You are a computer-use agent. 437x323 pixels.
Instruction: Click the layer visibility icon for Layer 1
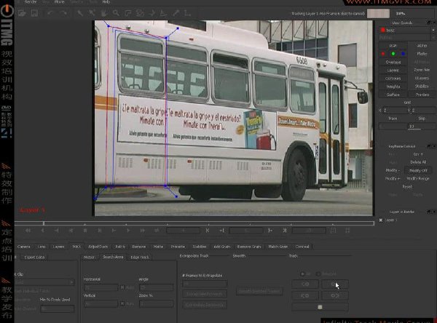click(x=381, y=220)
